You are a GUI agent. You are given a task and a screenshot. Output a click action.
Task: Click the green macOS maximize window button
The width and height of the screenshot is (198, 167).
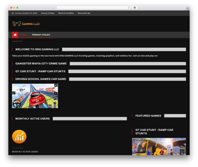pyautogui.click(x=17, y=8)
